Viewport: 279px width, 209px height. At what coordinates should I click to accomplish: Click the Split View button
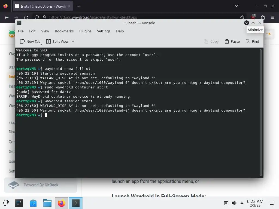57,41
